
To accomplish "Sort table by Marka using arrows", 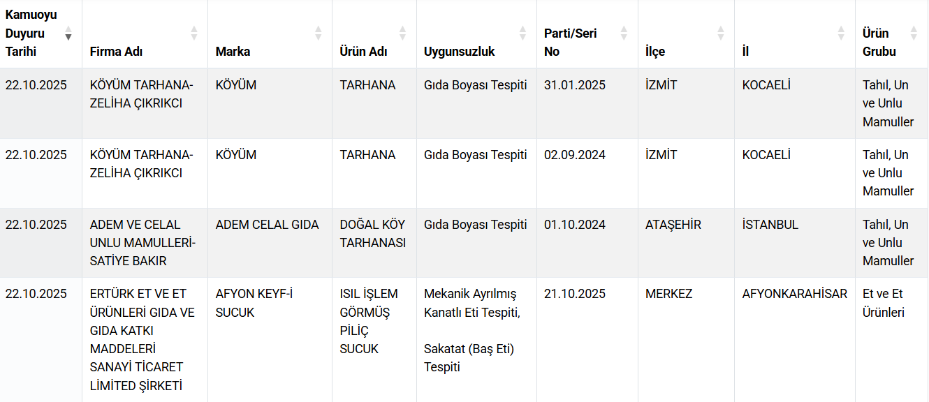I will click(x=319, y=33).
